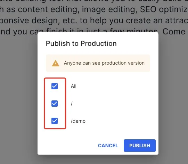Screen dimensions: 188x164
Task: Click the orange warning triangle icon
Action: (56, 63)
